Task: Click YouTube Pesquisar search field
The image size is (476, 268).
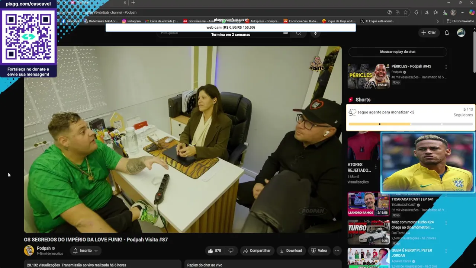Action: (223, 33)
